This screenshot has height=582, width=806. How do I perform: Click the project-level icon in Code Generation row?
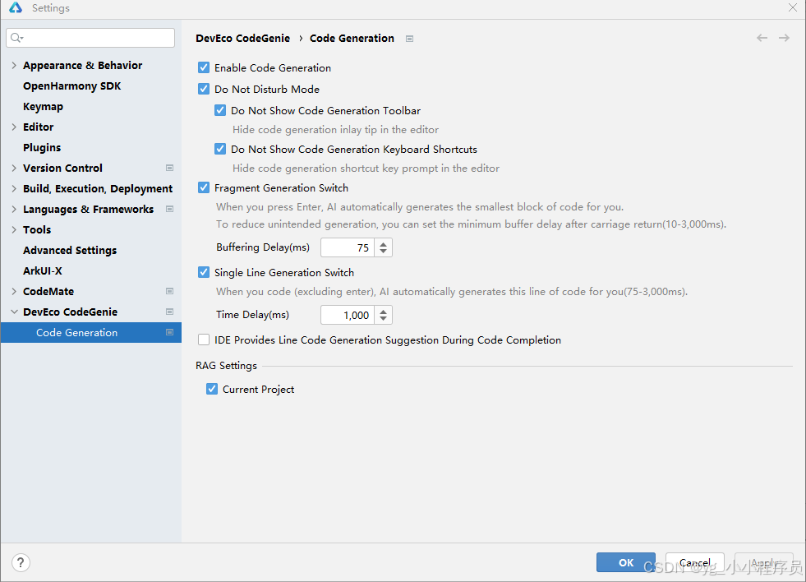tap(169, 333)
